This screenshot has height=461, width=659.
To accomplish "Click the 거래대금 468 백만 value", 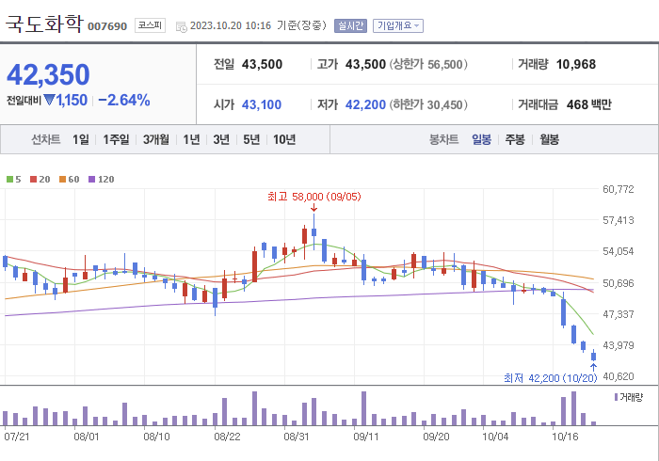I will pyautogui.click(x=588, y=104).
